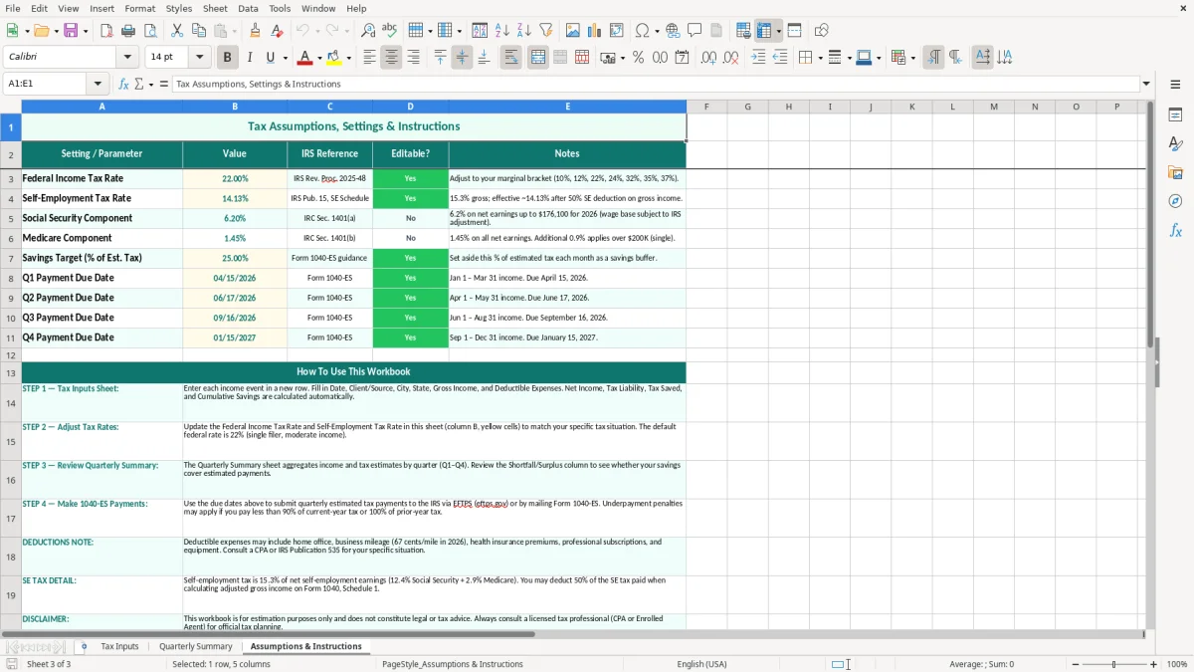The width and height of the screenshot is (1194, 672).
Task: Toggle Italic formatting
Action: [x=250, y=58]
